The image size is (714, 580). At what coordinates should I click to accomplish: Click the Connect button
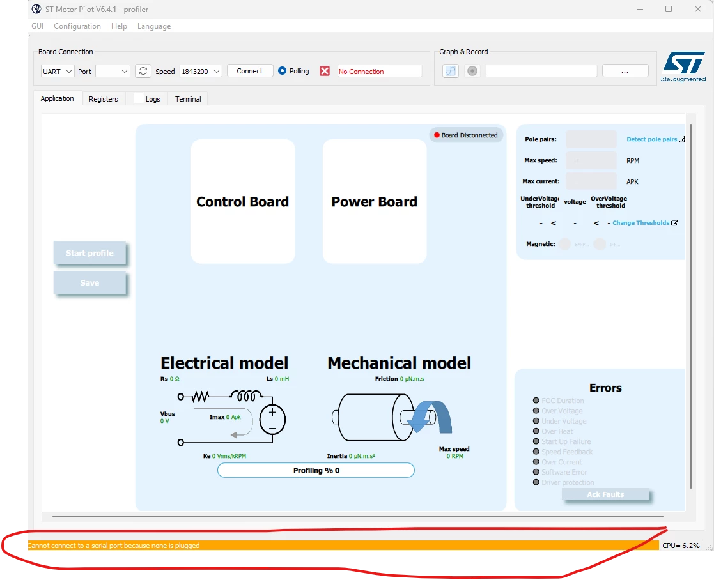(249, 71)
